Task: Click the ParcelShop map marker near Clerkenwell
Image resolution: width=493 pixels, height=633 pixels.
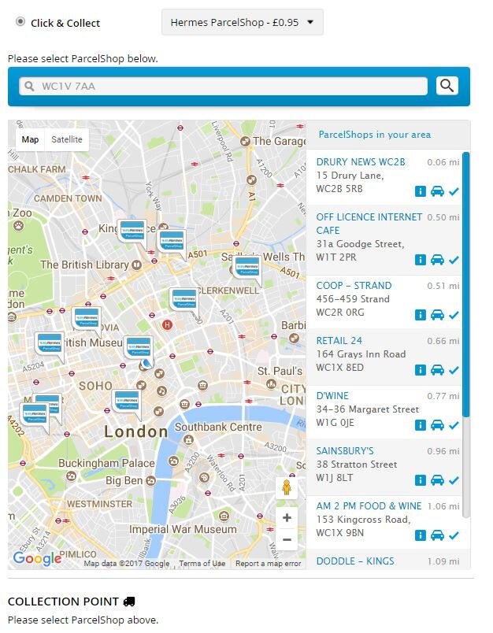Action: tap(184, 301)
